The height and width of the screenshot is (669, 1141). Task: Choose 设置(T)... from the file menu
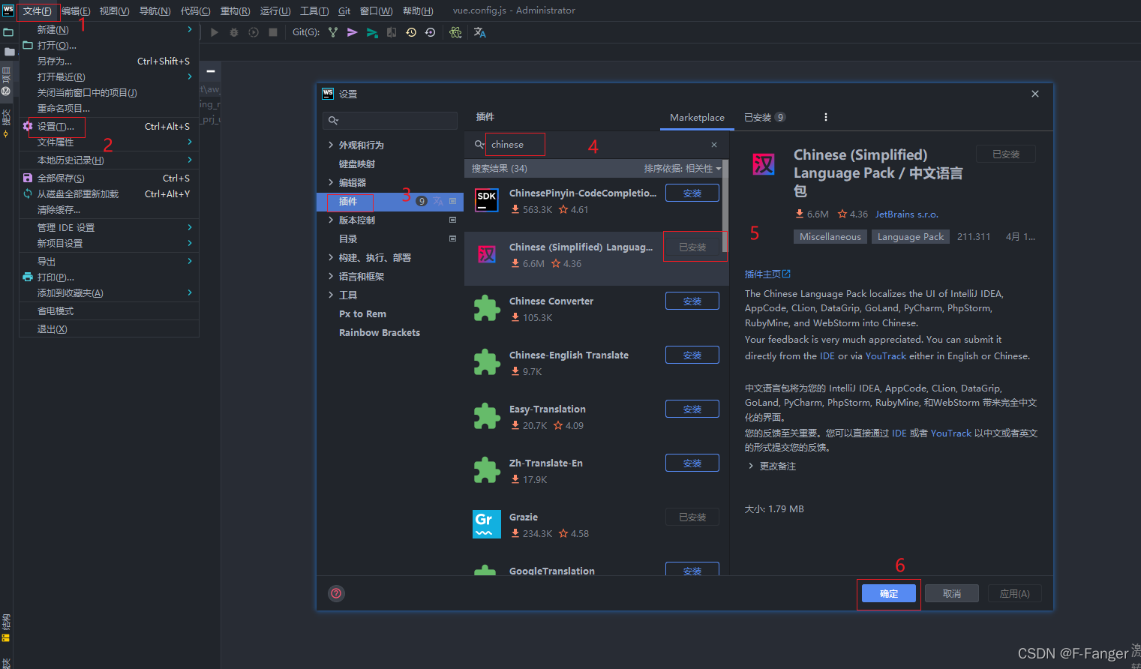(x=109, y=126)
